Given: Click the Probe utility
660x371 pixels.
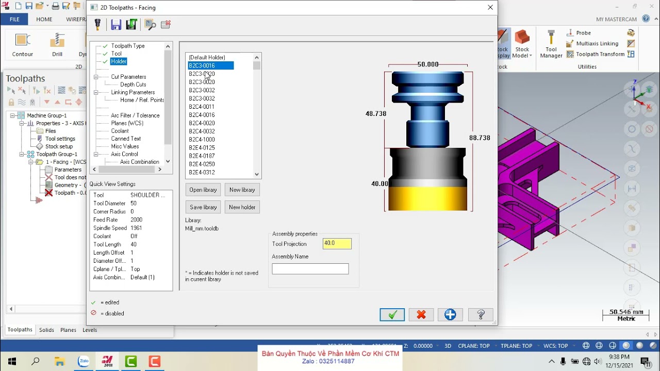Looking at the screenshot, I should tap(579, 33).
